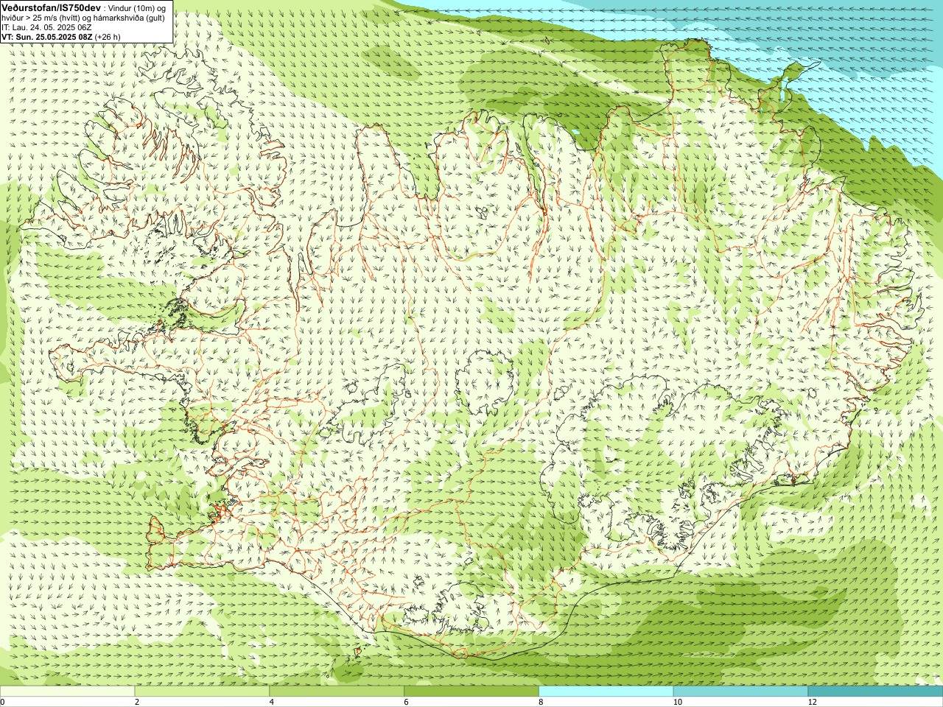Click the legend scale number '8'
This screenshot has height=707, width=943.
[541, 702]
